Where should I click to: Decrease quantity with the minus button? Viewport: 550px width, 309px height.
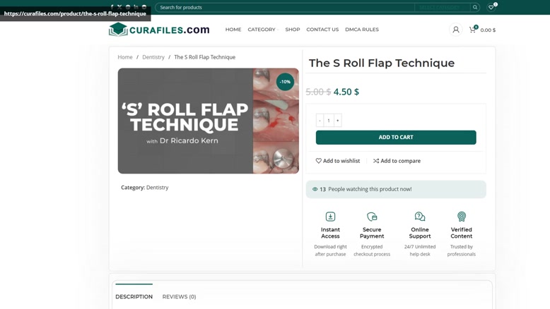coord(320,121)
